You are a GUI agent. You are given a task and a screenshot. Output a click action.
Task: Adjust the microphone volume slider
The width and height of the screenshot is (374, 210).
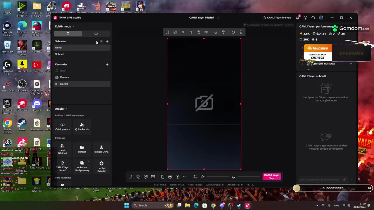click(x=249, y=177)
